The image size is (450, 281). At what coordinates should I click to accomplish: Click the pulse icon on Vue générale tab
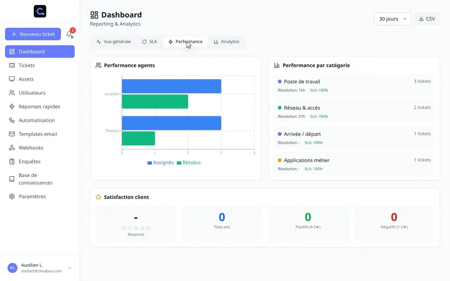pos(99,42)
